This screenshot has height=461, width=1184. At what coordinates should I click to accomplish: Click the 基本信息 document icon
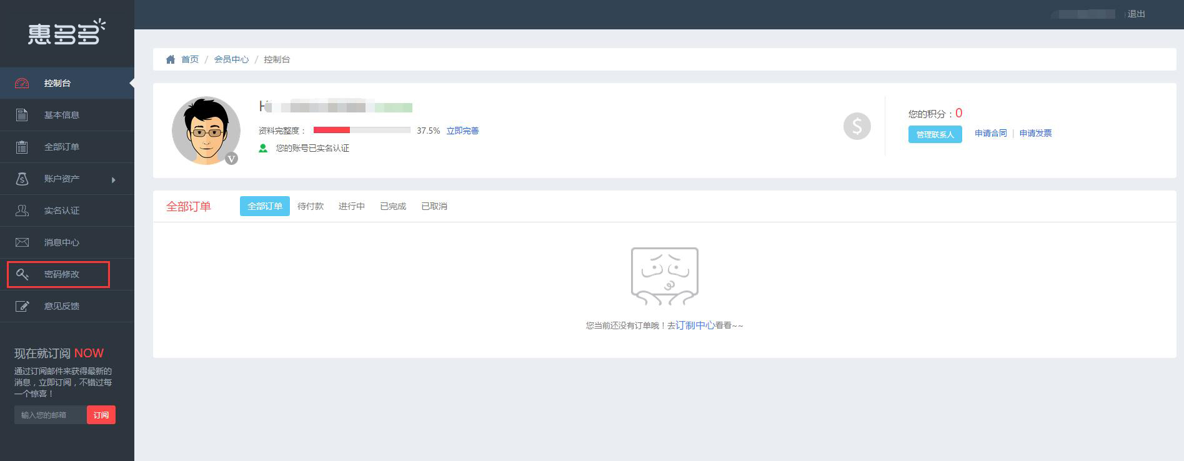[22, 115]
